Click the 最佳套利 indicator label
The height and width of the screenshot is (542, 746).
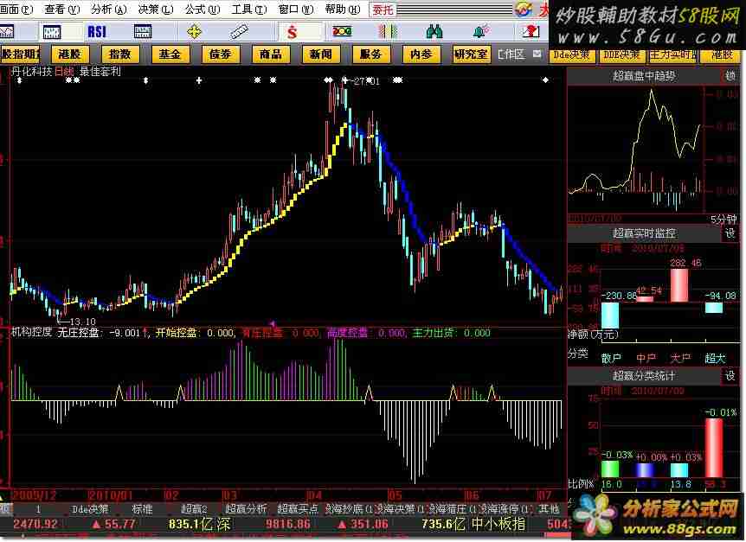click(x=100, y=71)
